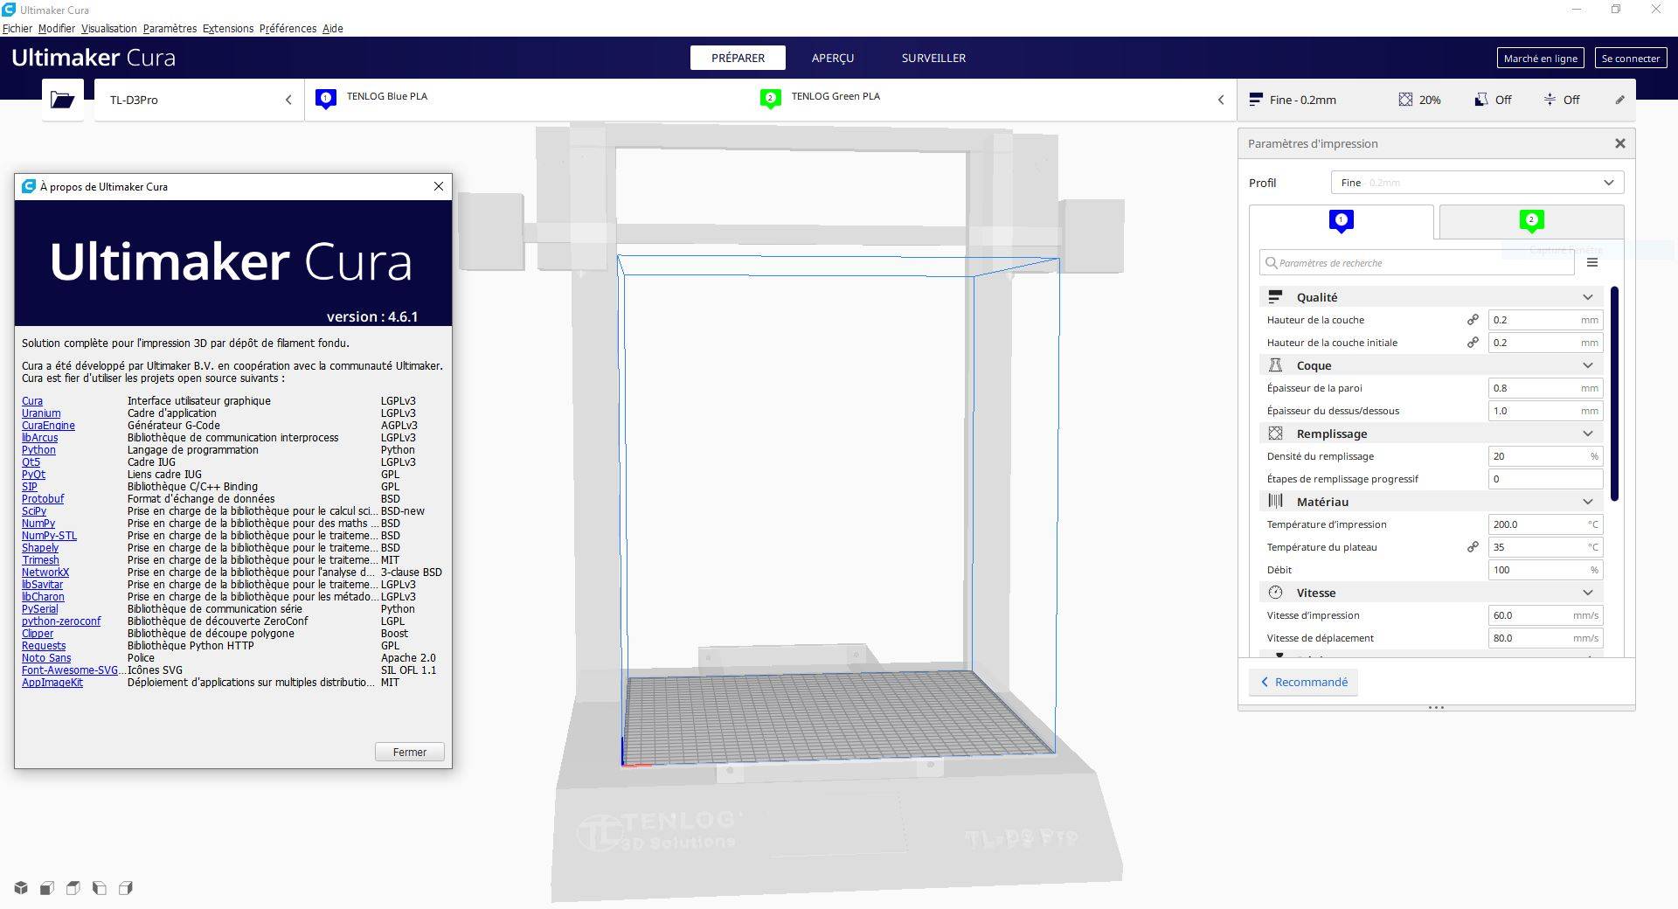Open file using the folder icon
Screen dimensions: 1678x909
point(63,100)
